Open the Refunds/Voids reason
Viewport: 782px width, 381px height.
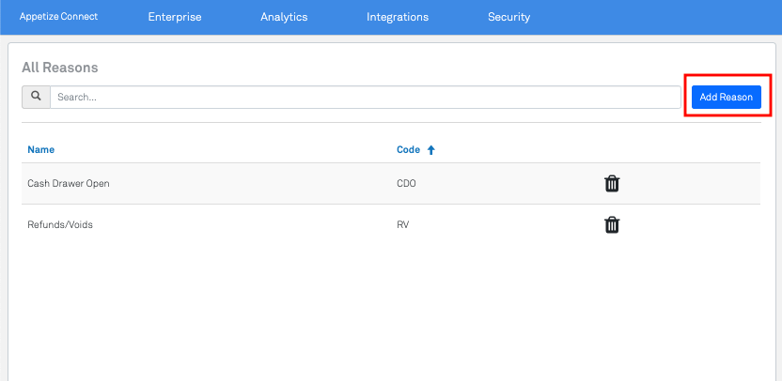point(60,224)
